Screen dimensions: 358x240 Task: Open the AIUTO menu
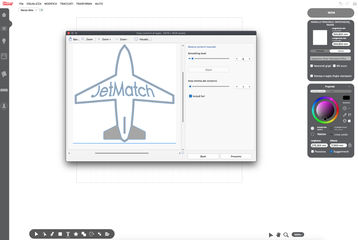(x=99, y=4)
